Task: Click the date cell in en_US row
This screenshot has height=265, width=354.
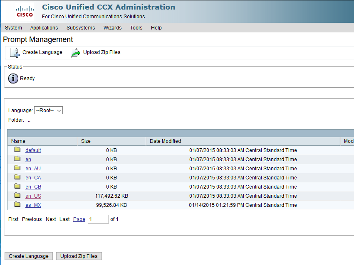Action: click(x=243, y=196)
